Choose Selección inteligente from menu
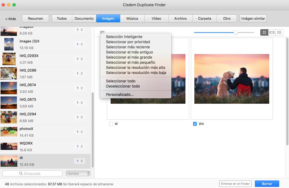The height and width of the screenshot is (188, 289). click(x=124, y=37)
